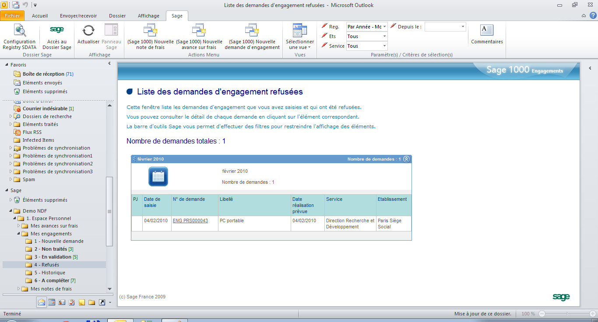The height and width of the screenshot is (322, 598).
Task: Create a Nouvelle demande d'engagement
Action: tap(252, 37)
